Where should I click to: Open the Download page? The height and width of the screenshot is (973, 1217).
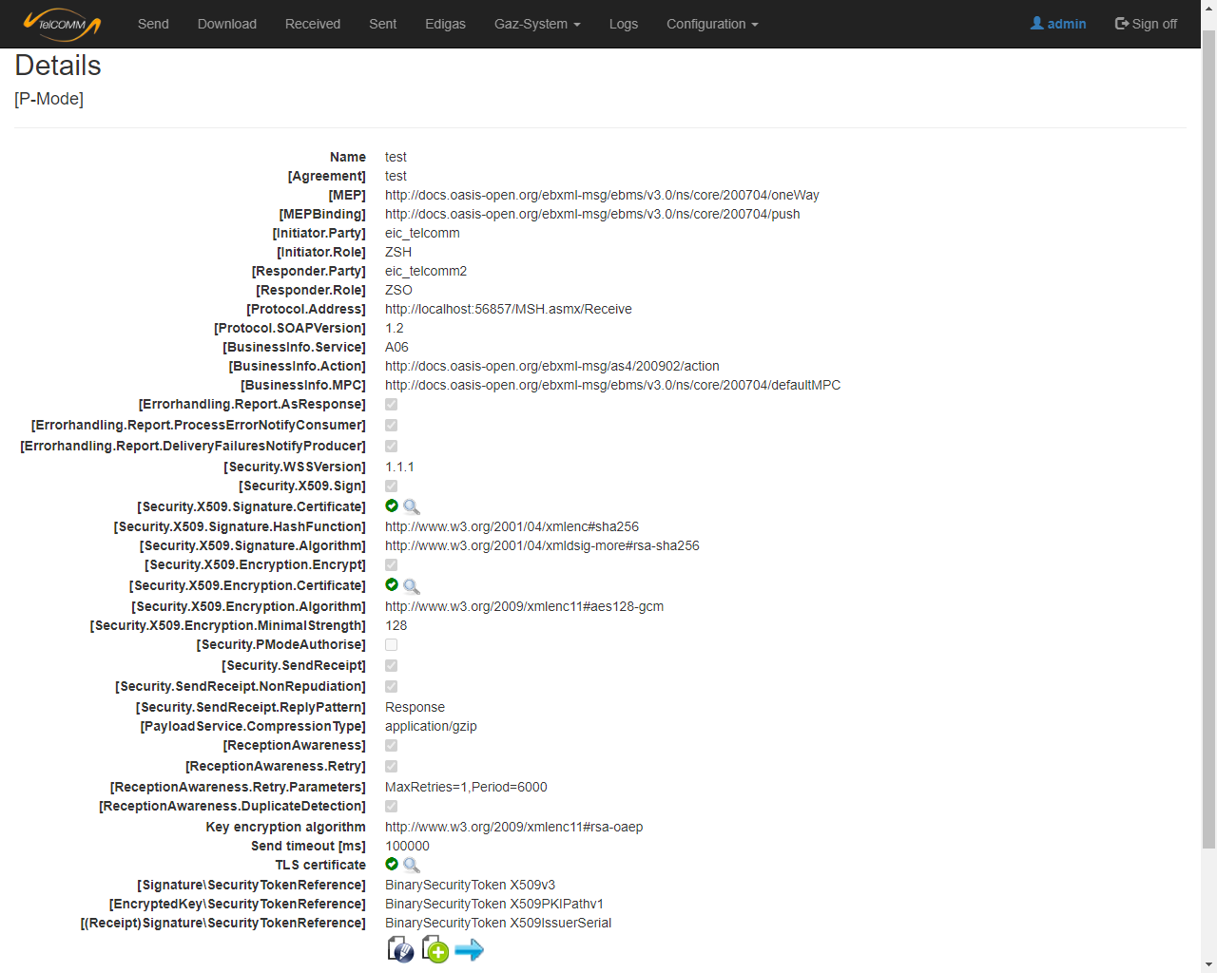227,24
